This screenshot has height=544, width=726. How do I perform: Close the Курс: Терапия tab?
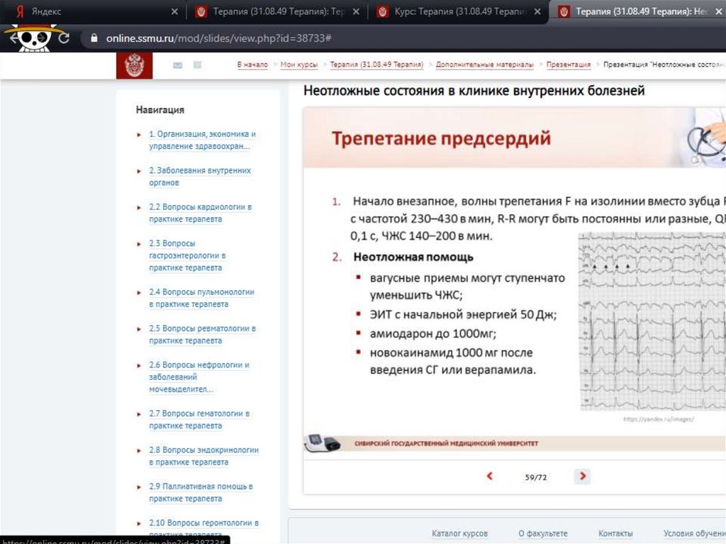(x=537, y=11)
